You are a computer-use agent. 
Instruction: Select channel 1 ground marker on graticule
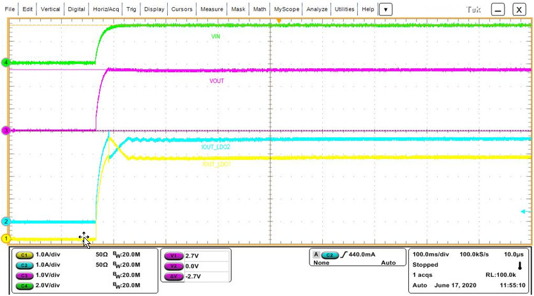click(x=6, y=239)
